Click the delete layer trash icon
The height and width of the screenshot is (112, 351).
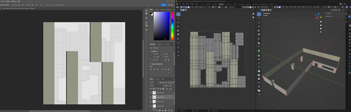coord(171,111)
